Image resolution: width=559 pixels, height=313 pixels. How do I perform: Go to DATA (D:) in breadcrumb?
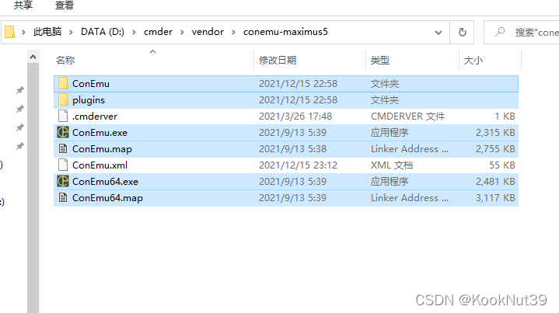pyautogui.click(x=103, y=32)
